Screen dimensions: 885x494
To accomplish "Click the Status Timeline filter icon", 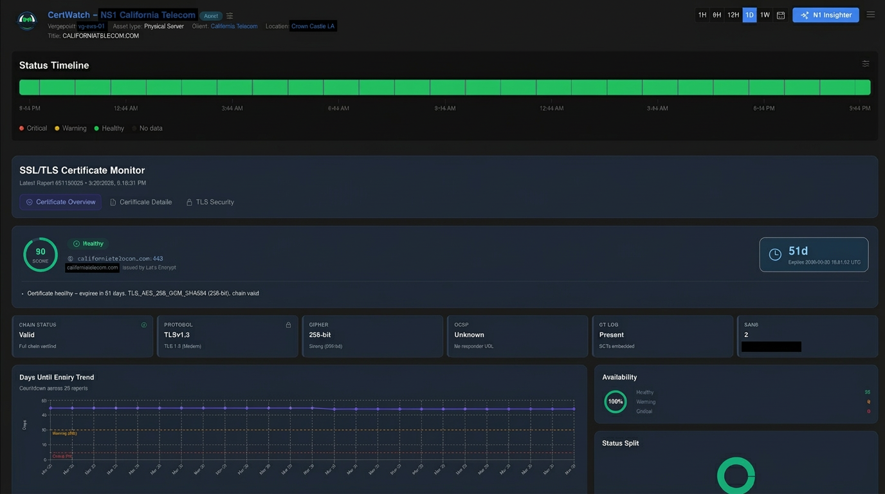I will pyautogui.click(x=865, y=64).
